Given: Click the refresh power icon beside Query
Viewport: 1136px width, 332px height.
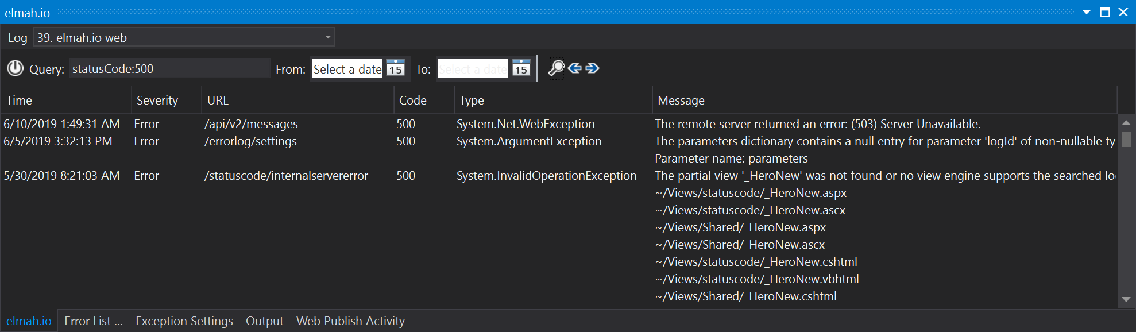Looking at the screenshot, I should [x=16, y=68].
